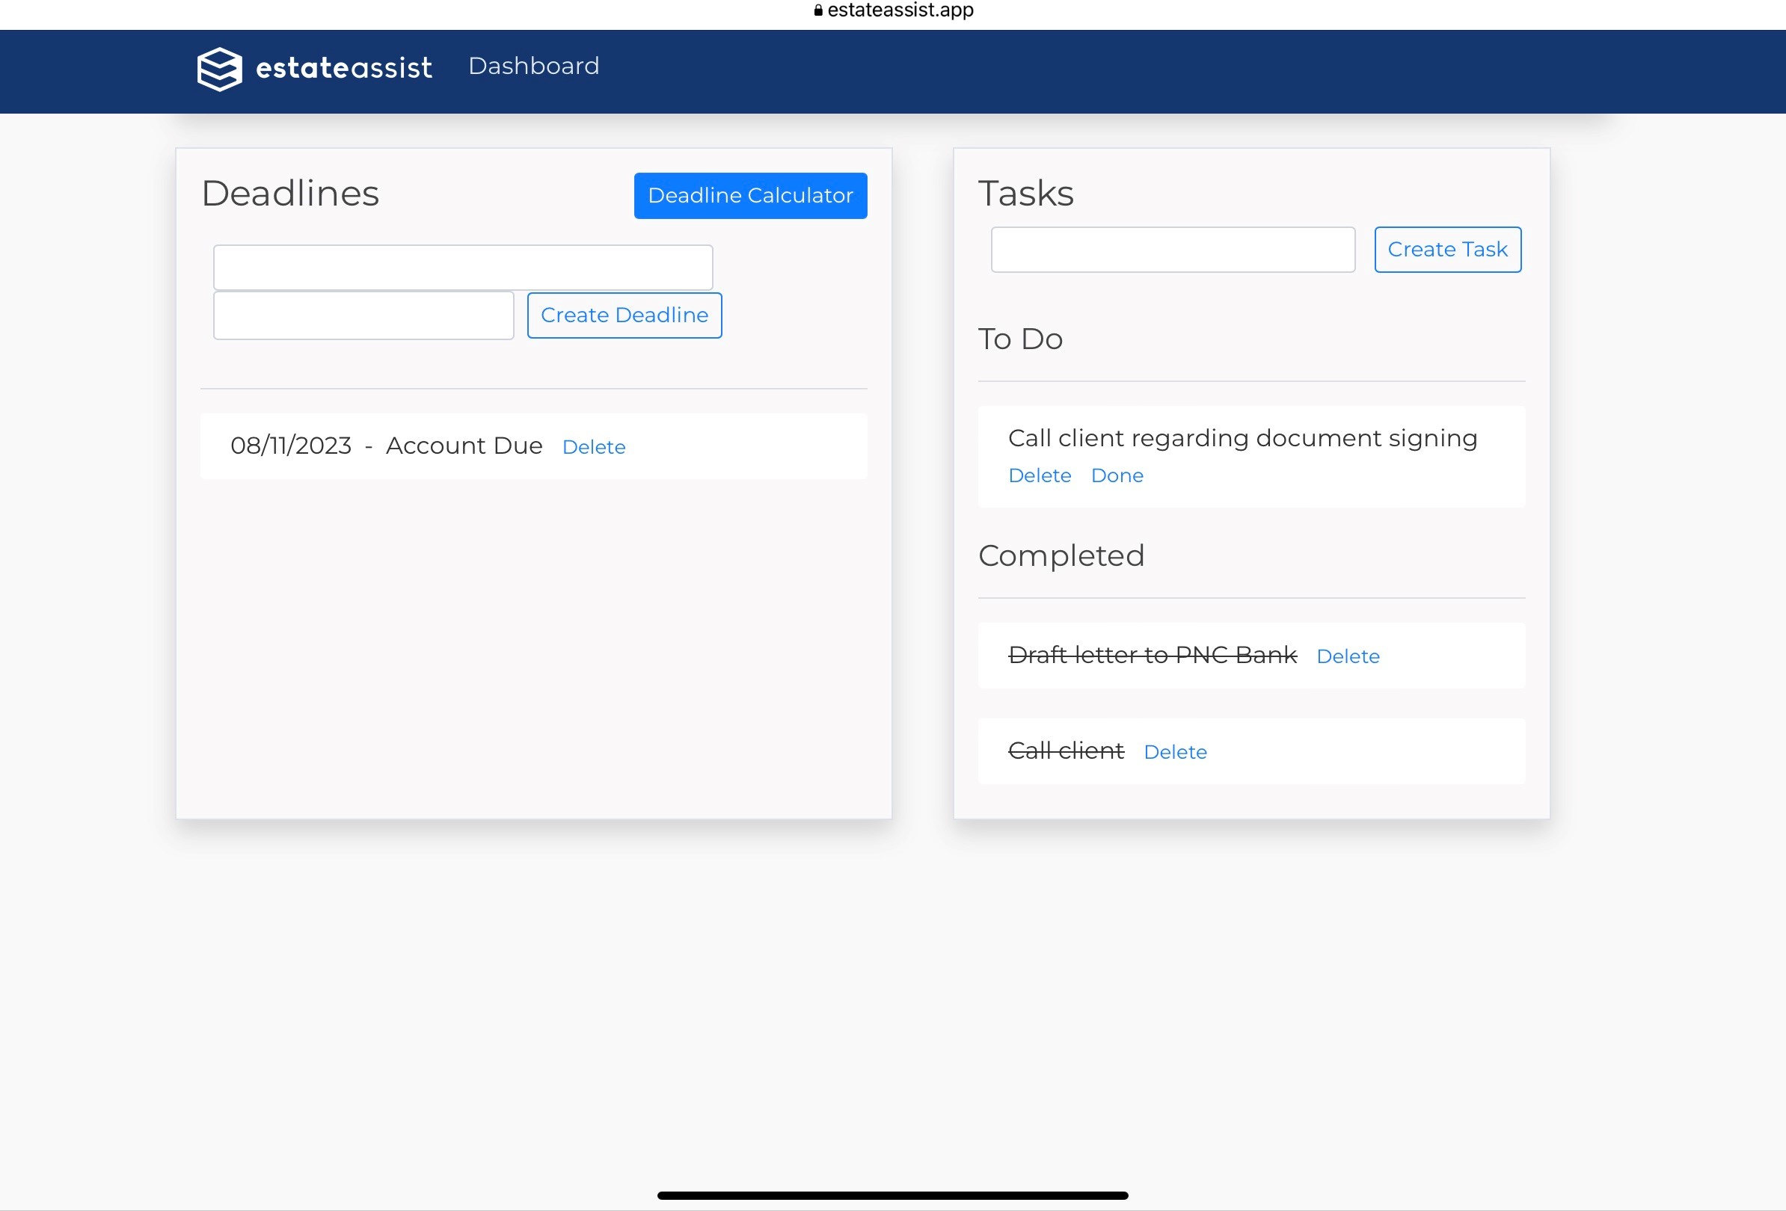This screenshot has height=1211, width=1786.
Task: Delete the completed Call client task
Action: pyautogui.click(x=1175, y=752)
